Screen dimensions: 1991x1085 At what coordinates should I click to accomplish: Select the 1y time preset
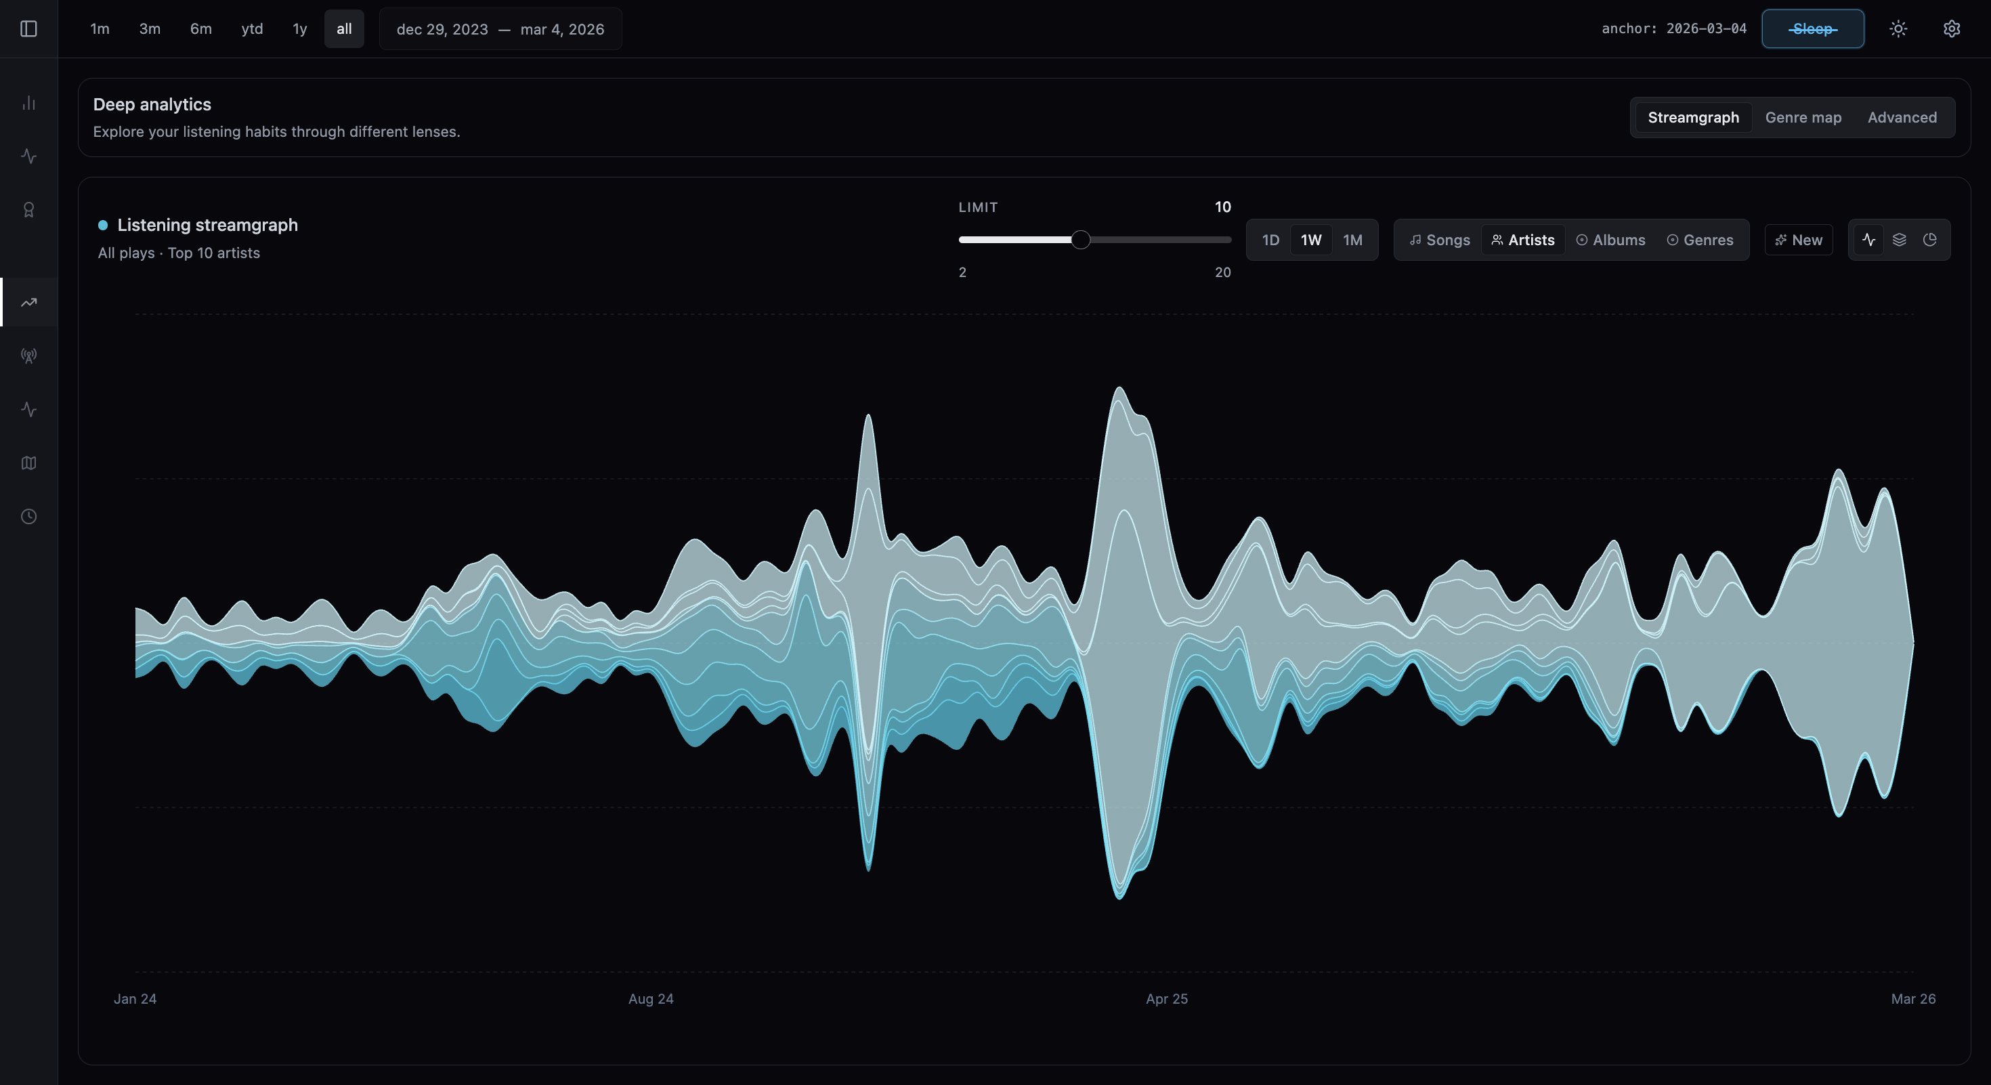pos(300,28)
